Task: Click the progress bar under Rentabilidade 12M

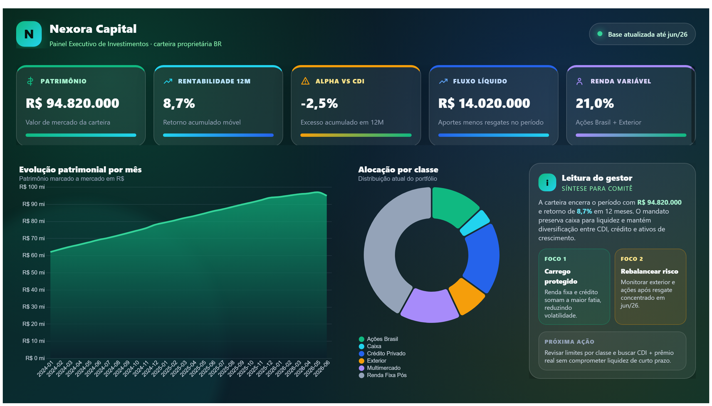Action: (x=218, y=135)
